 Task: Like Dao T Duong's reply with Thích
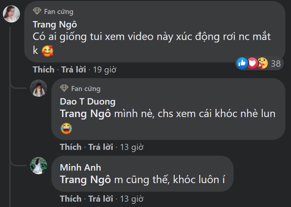pos(71,147)
